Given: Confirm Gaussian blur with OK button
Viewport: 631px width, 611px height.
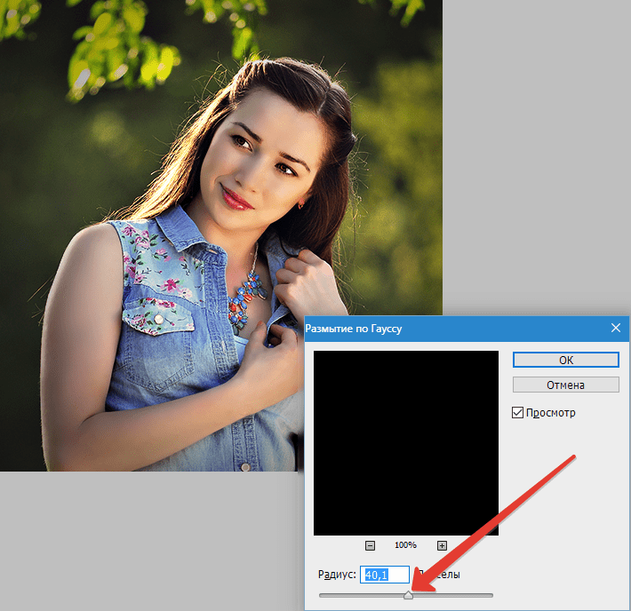Looking at the screenshot, I should click(565, 360).
